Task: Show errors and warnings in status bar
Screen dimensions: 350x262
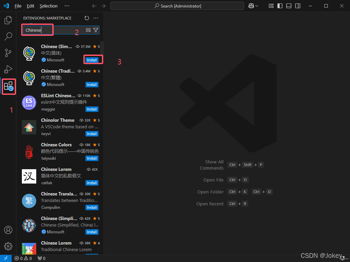Action: 23,259
